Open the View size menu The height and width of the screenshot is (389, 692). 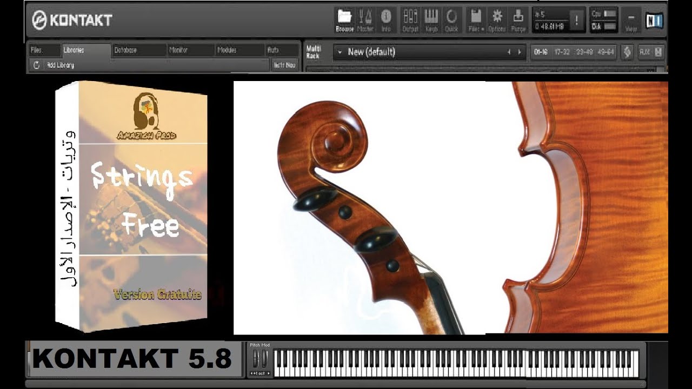(x=630, y=21)
